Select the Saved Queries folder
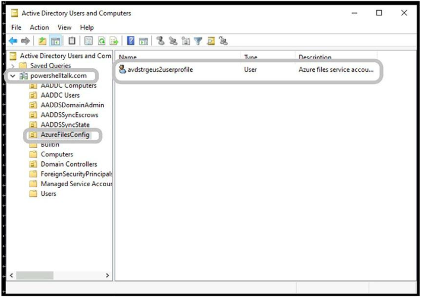 (51, 66)
